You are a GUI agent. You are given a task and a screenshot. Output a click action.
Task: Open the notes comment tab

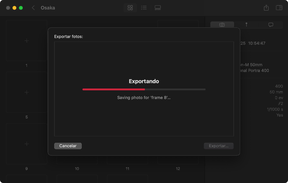tap(271, 25)
